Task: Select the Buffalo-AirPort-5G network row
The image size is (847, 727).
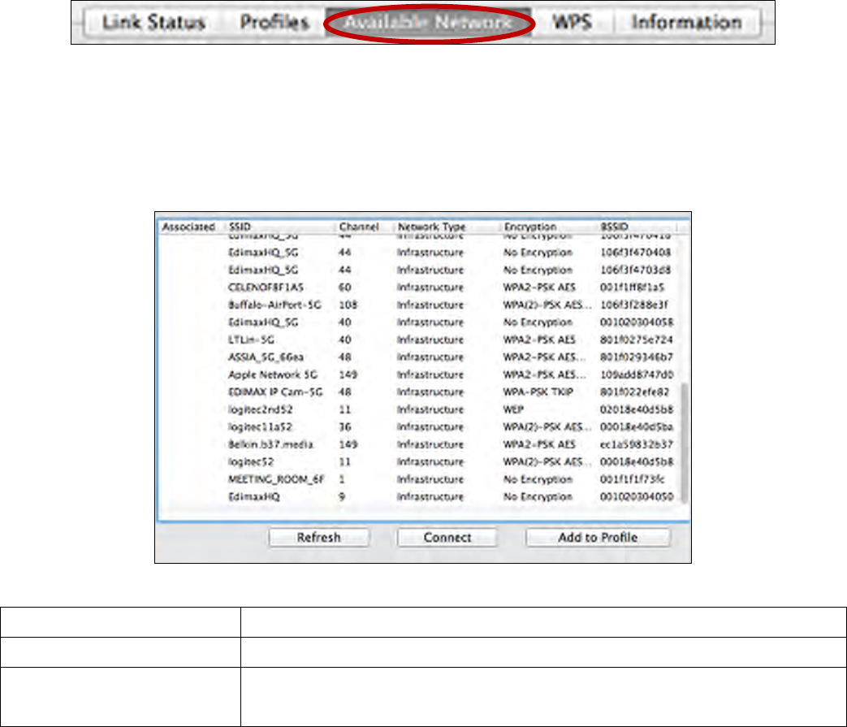Action: tap(419, 305)
